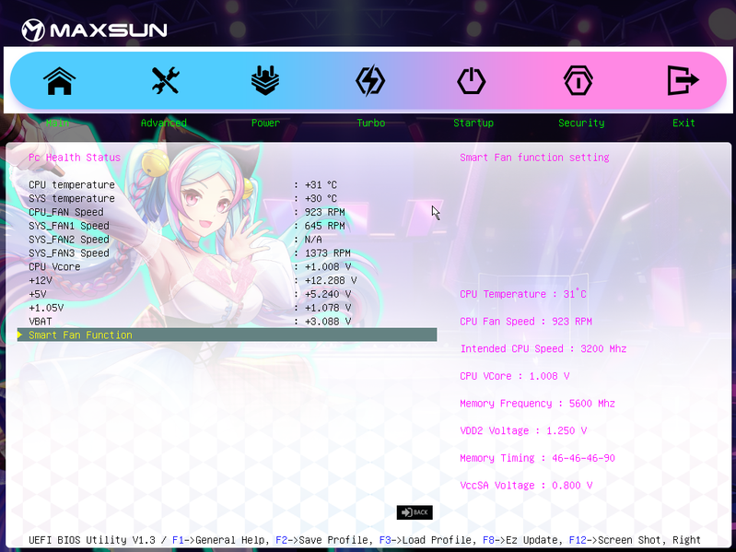736x552 pixels.
Task: Click the Memory Frequency 5600 Mhz info
Action: (x=537, y=404)
